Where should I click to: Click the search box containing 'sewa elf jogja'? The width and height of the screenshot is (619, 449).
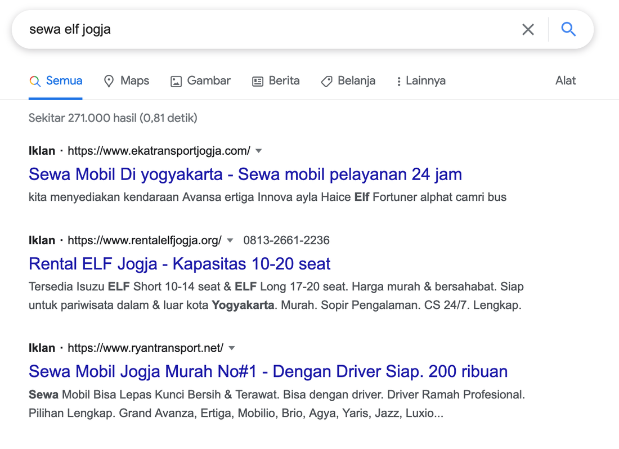(264, 29)
